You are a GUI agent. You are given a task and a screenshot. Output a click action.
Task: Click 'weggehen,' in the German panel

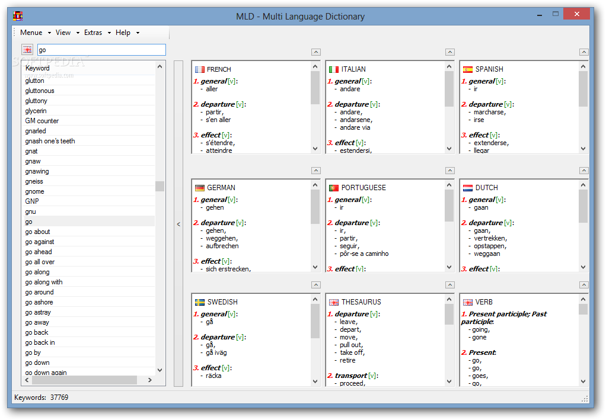coord(222,238)
